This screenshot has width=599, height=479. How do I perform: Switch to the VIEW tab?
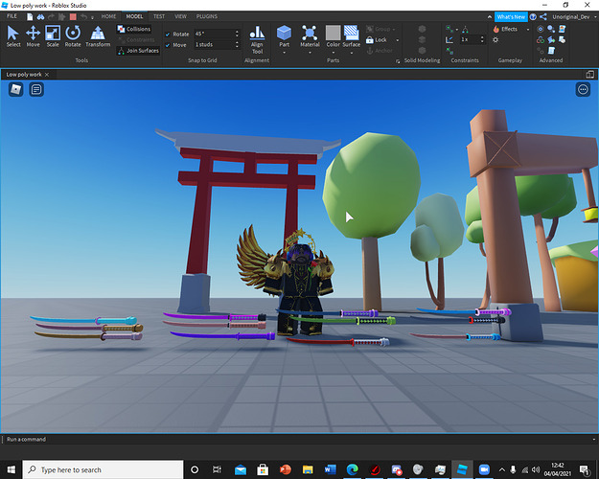pyautogui.click(x=180, y=16)
